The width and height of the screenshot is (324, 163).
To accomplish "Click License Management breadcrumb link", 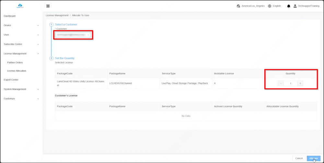I will coord(57,15).
